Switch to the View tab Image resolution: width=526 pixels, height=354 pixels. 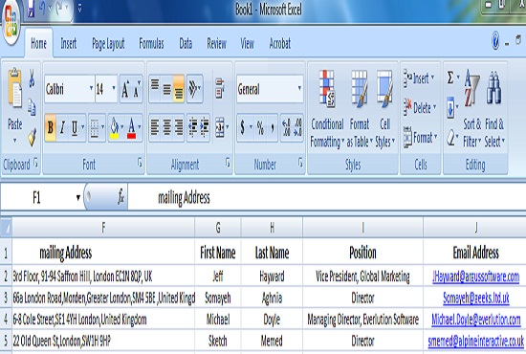248,43
